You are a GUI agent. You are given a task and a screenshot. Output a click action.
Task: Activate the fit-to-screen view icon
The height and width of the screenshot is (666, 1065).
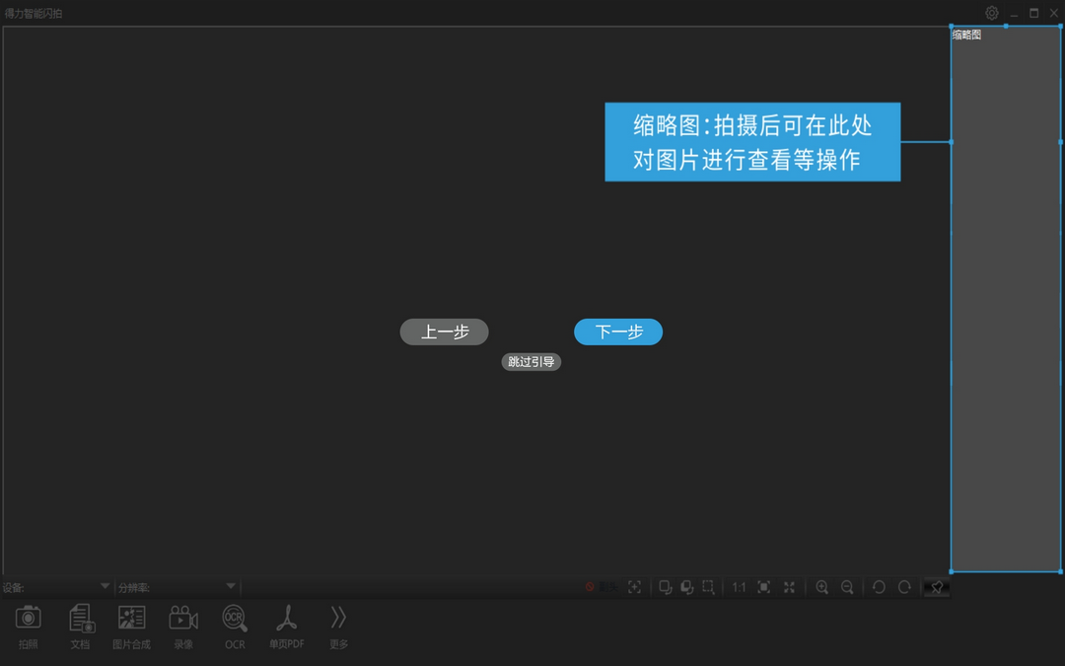coord(760,587)
